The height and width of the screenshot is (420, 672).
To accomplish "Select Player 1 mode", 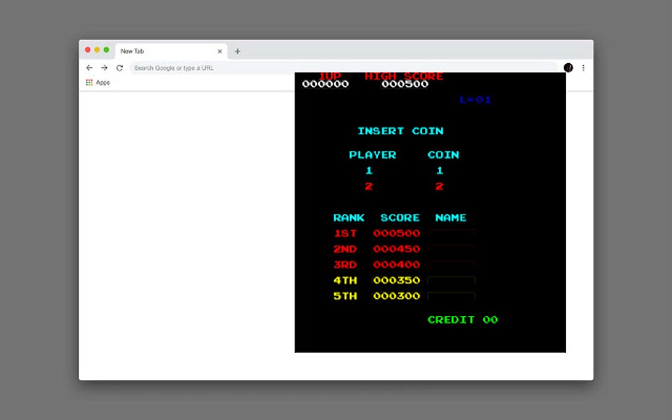I will [x=369, y=169].
